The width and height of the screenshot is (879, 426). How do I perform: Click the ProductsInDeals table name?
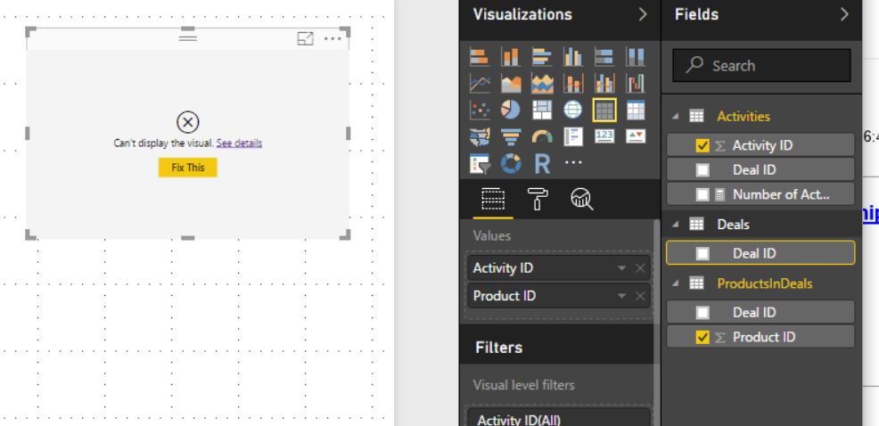[765, 283]
